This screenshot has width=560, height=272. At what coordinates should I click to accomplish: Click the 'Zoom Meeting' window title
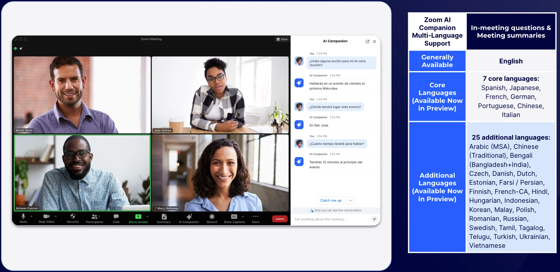(x=151, y=39)
